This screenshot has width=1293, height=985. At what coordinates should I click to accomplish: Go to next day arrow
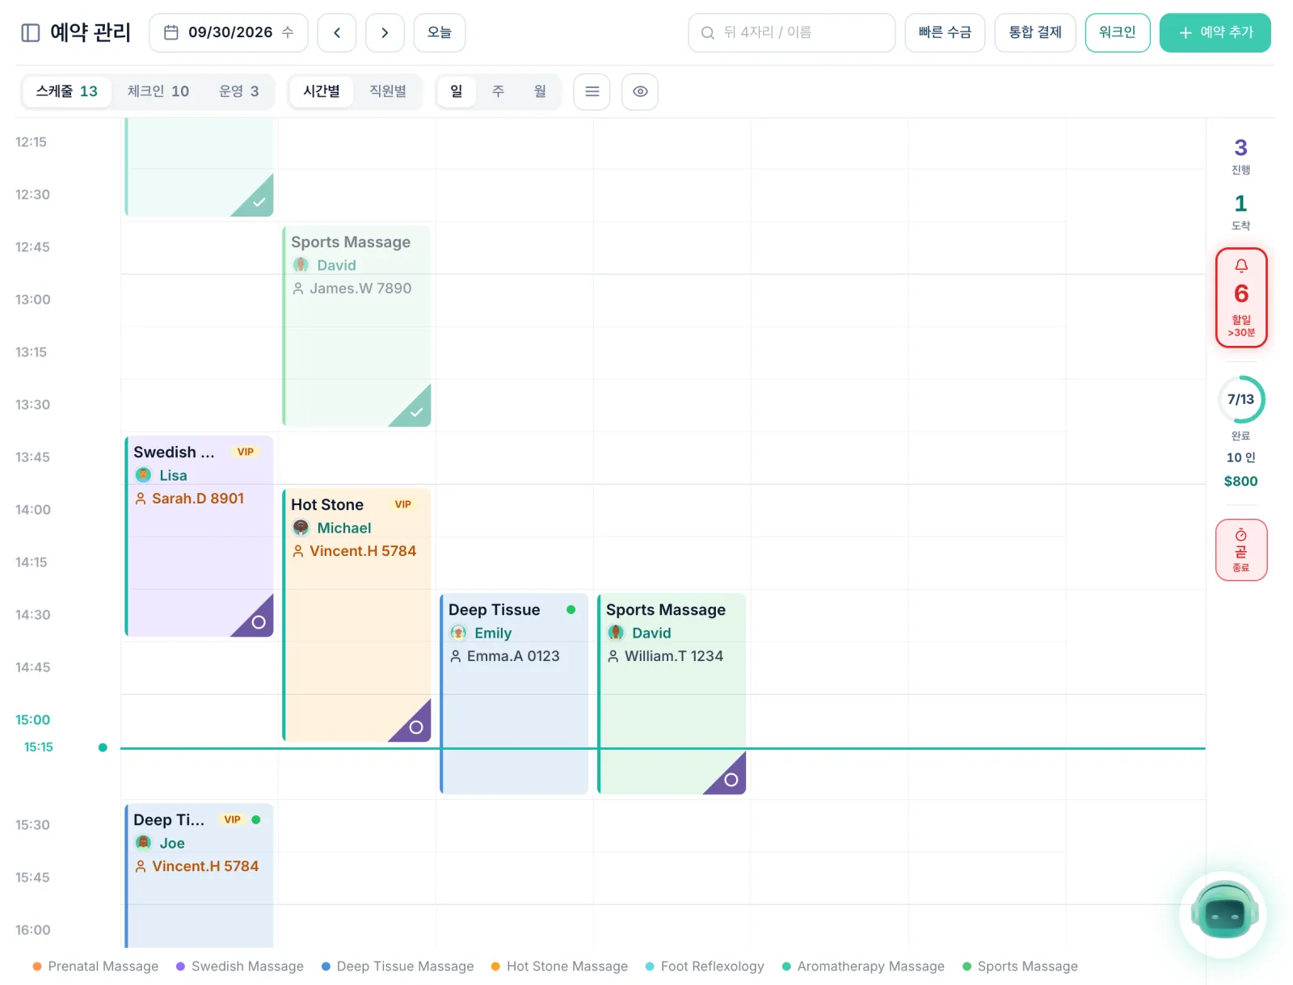pos(385,33)
